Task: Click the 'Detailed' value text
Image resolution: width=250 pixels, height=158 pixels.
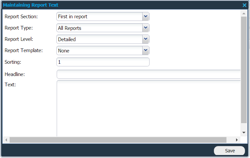Action: click(67, 39)
